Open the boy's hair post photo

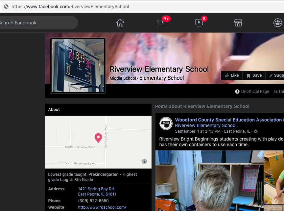pyautogui.click(x=209, y=180)
